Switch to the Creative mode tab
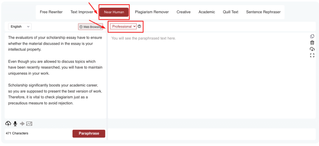This screenshot has height=146, width=319. point(183,12)
